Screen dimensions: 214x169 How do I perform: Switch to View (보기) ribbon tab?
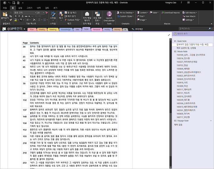[x=55, y=8]
